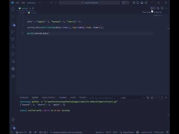Open the Python extension view in sidebar

[13, 68]
